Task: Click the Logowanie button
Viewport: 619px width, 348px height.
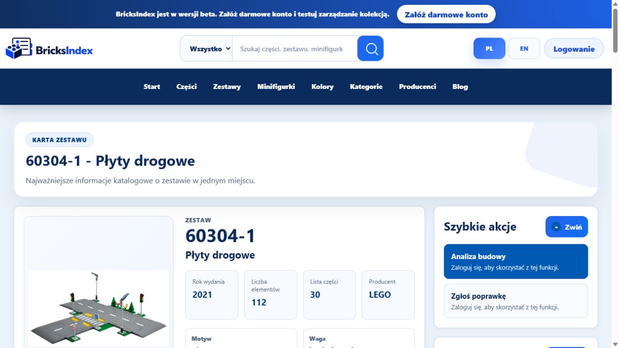Action: click(574, 48)
